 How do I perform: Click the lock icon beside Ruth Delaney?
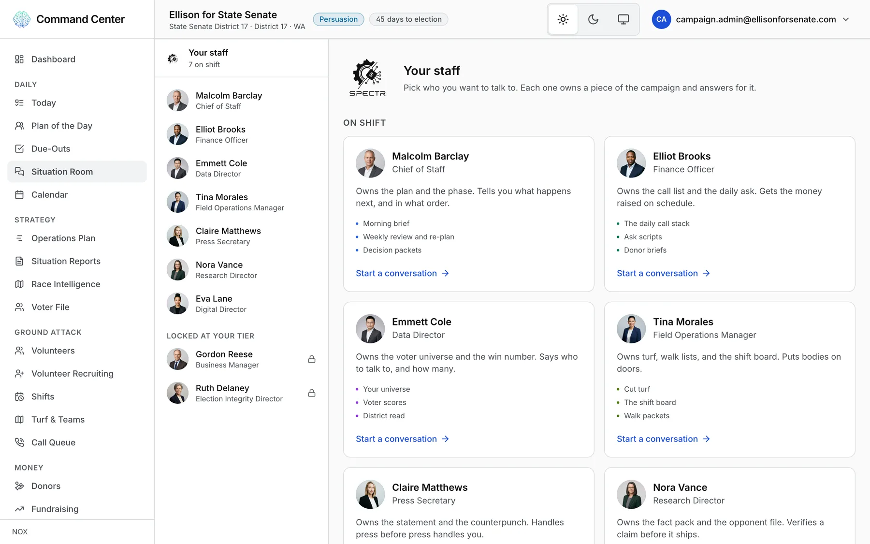point(312,393)
